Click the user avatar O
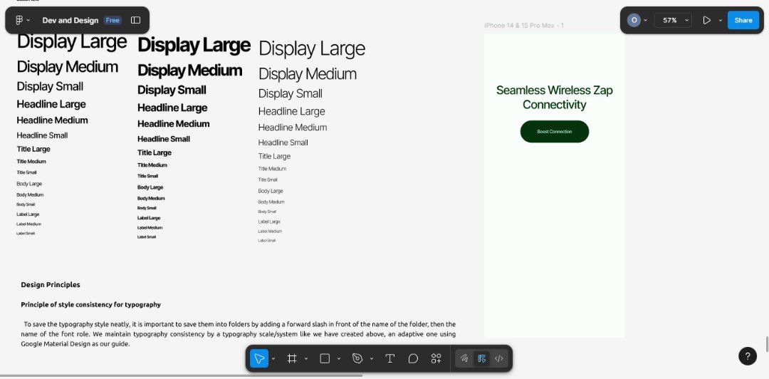This screenshot has width=769, height=379. (634, 20)
